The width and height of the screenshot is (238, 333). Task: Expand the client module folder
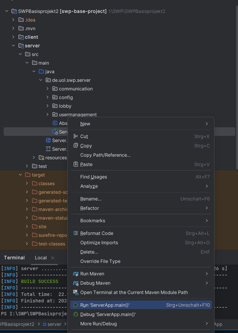[x=13, y=37]
